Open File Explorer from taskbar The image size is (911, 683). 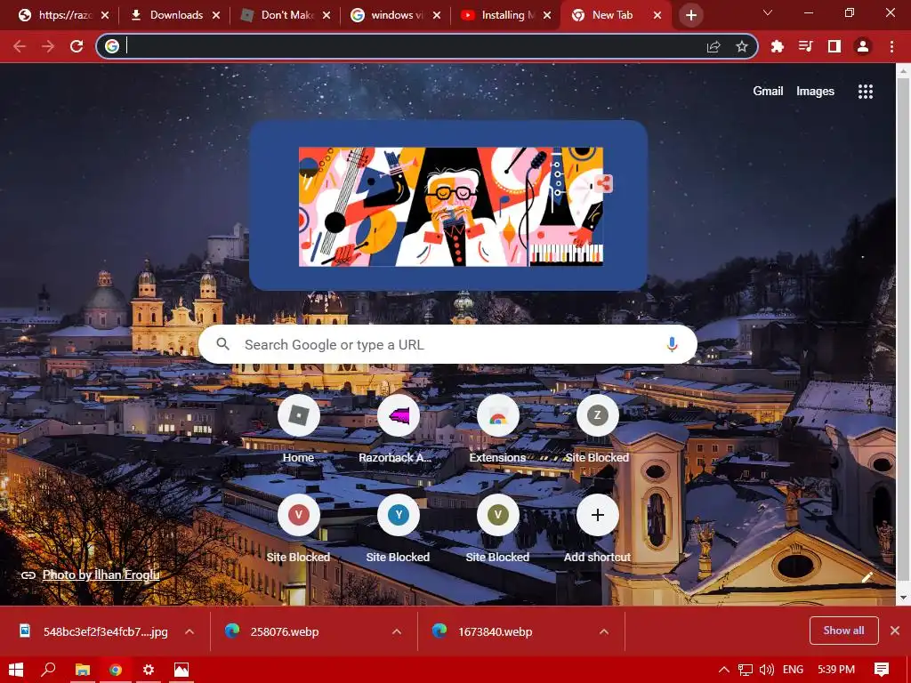click(x=83, y=670)
